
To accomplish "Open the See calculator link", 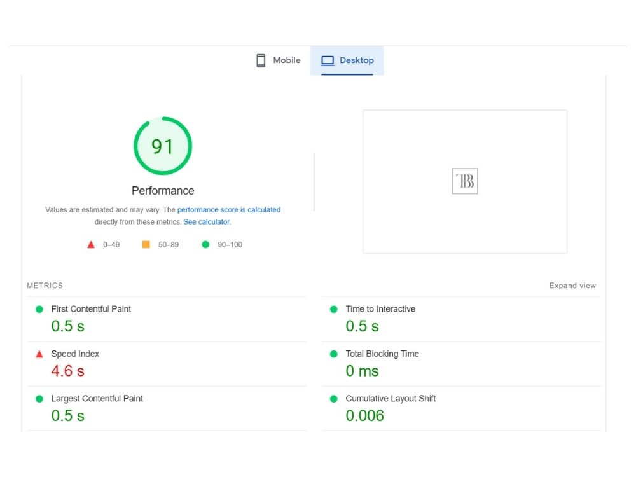I will 207,222.
